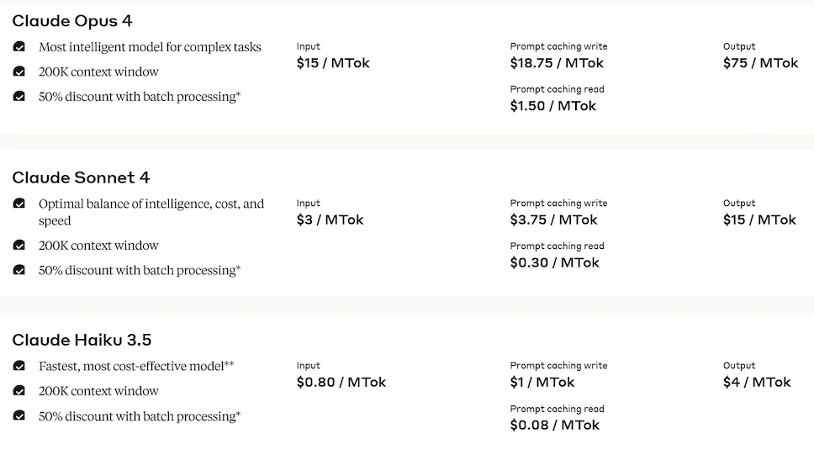Click the checkmark beside Optimal balance of intelligence
The width and height of the screenshot is (814, 450).
[19, 204]
